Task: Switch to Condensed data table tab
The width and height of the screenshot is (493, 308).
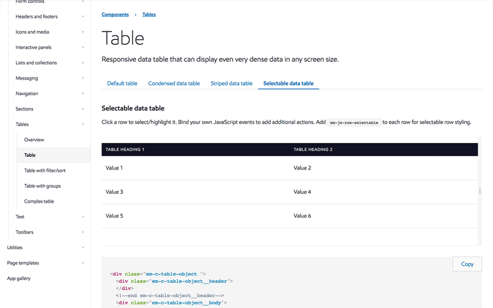Action: point(174,83)
